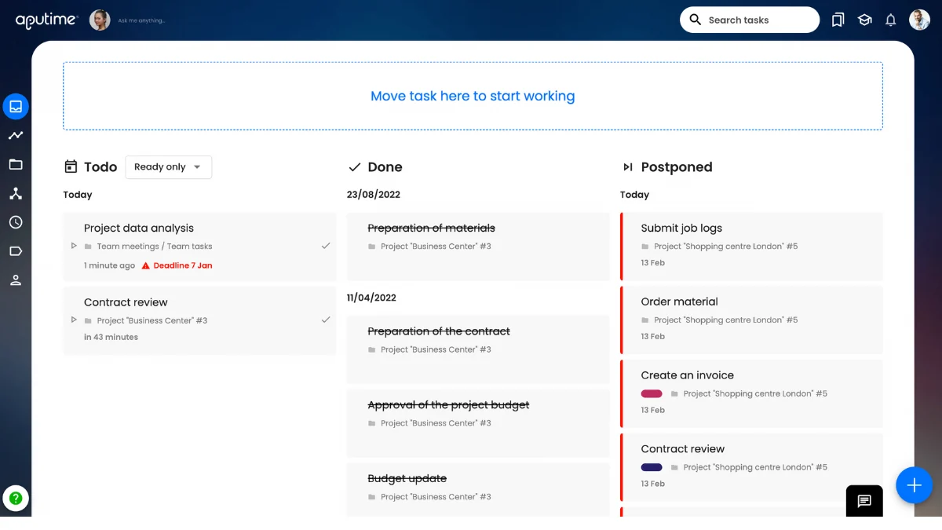942x530 pixels.
Task: Click project link under Preparation of materials
Action: tap(436, 247)
